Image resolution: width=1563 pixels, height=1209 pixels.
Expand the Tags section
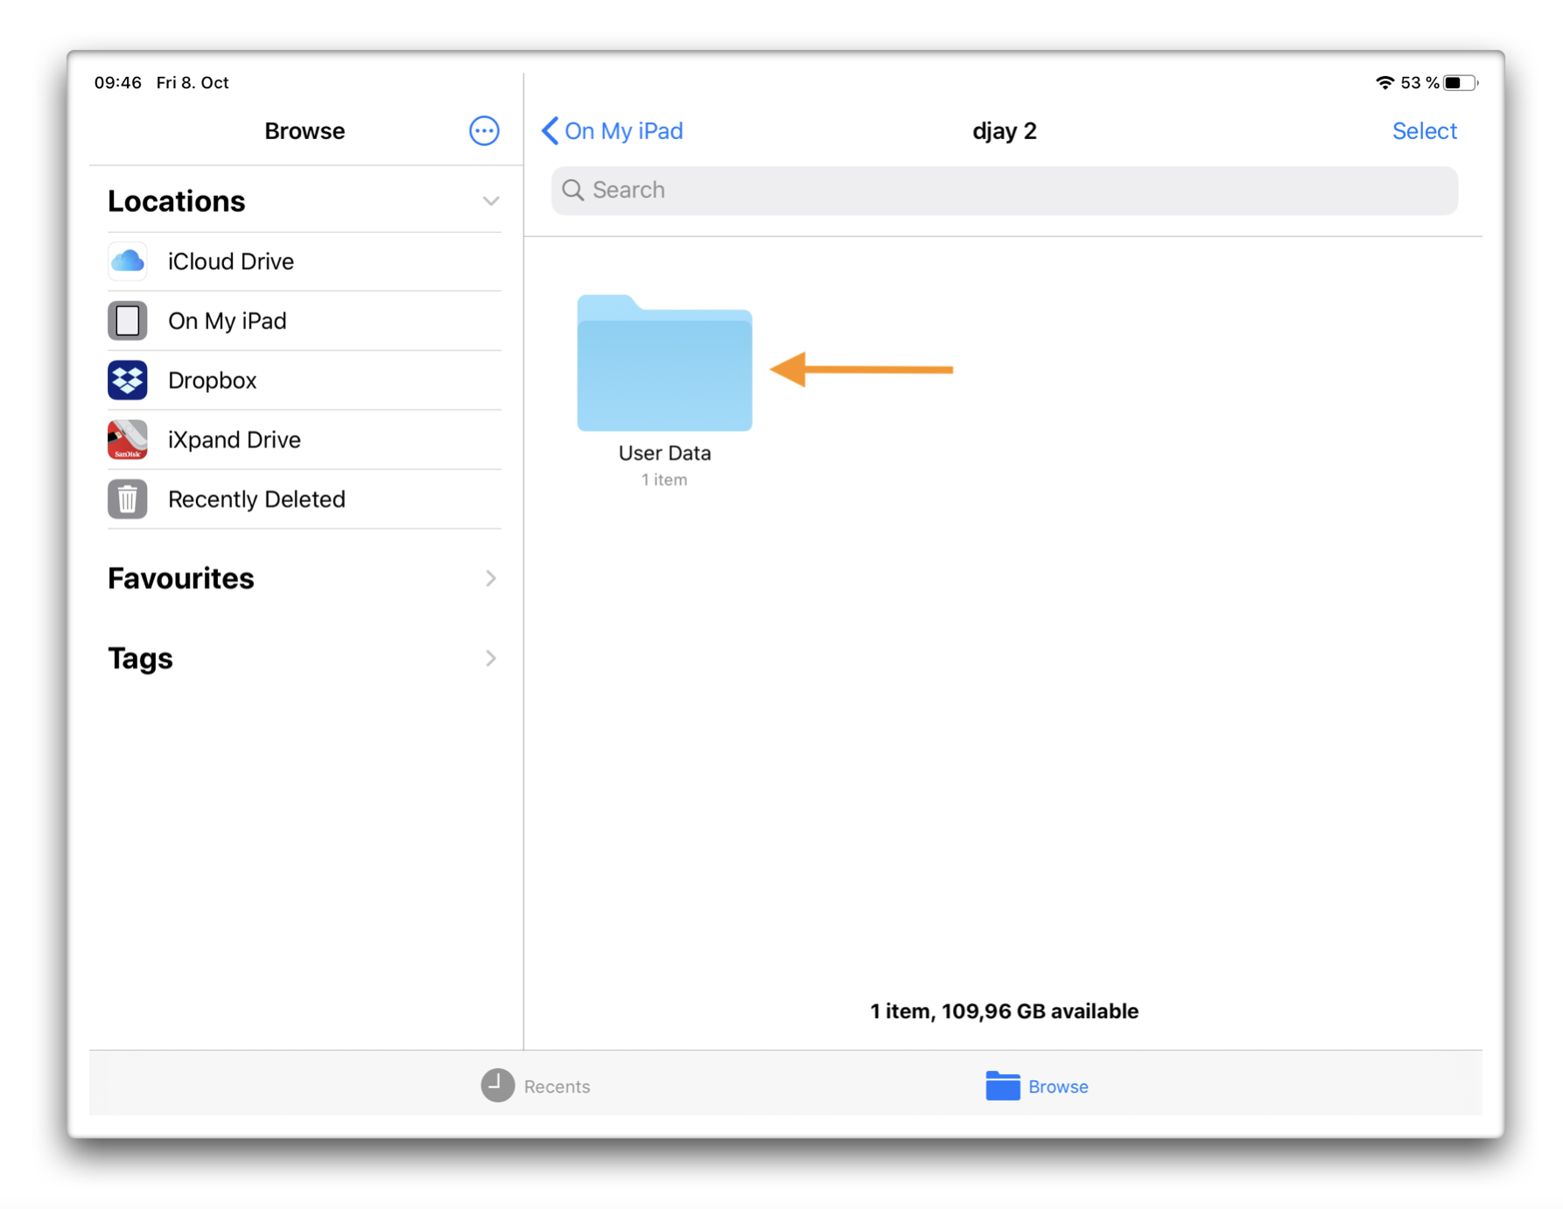(x=489, y=658)
